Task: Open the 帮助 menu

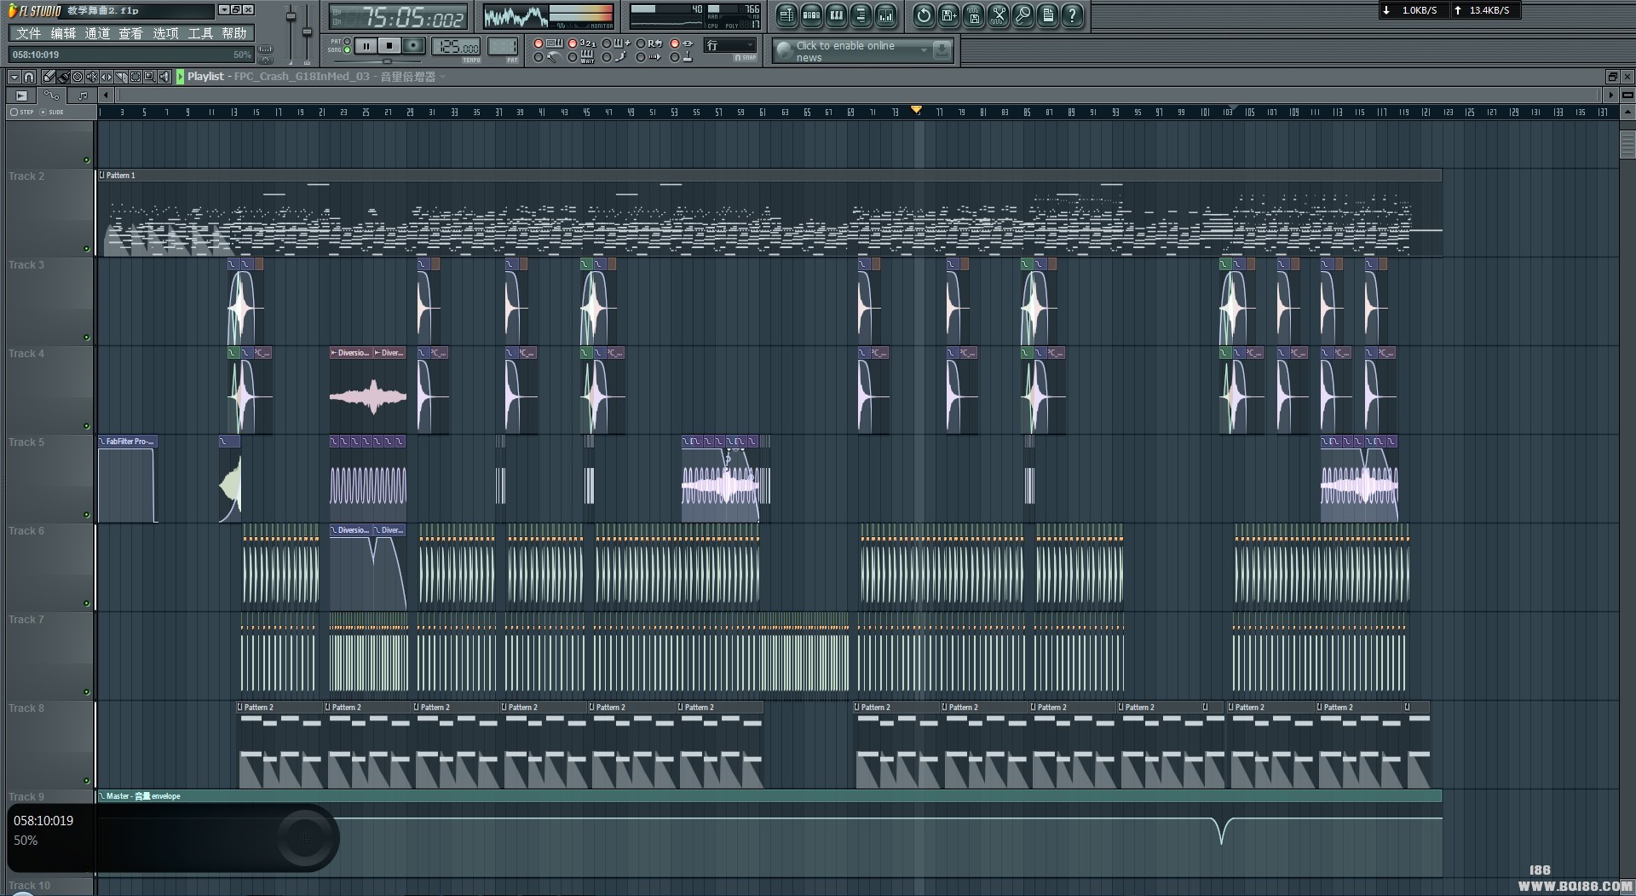Action: point(234,33)
